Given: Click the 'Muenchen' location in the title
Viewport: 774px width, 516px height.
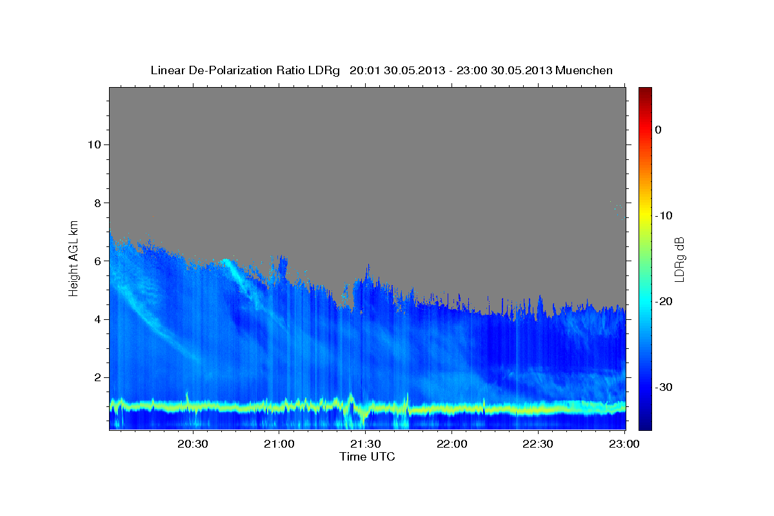Looking at the screenshot, I should coord(585,70).
